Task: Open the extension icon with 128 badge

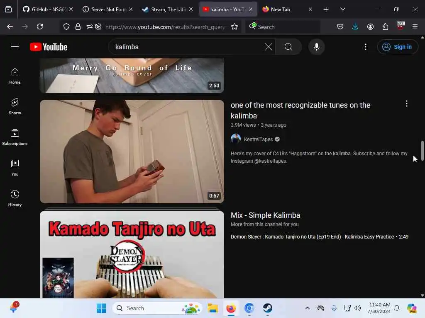Action: (x=401, y=26)
